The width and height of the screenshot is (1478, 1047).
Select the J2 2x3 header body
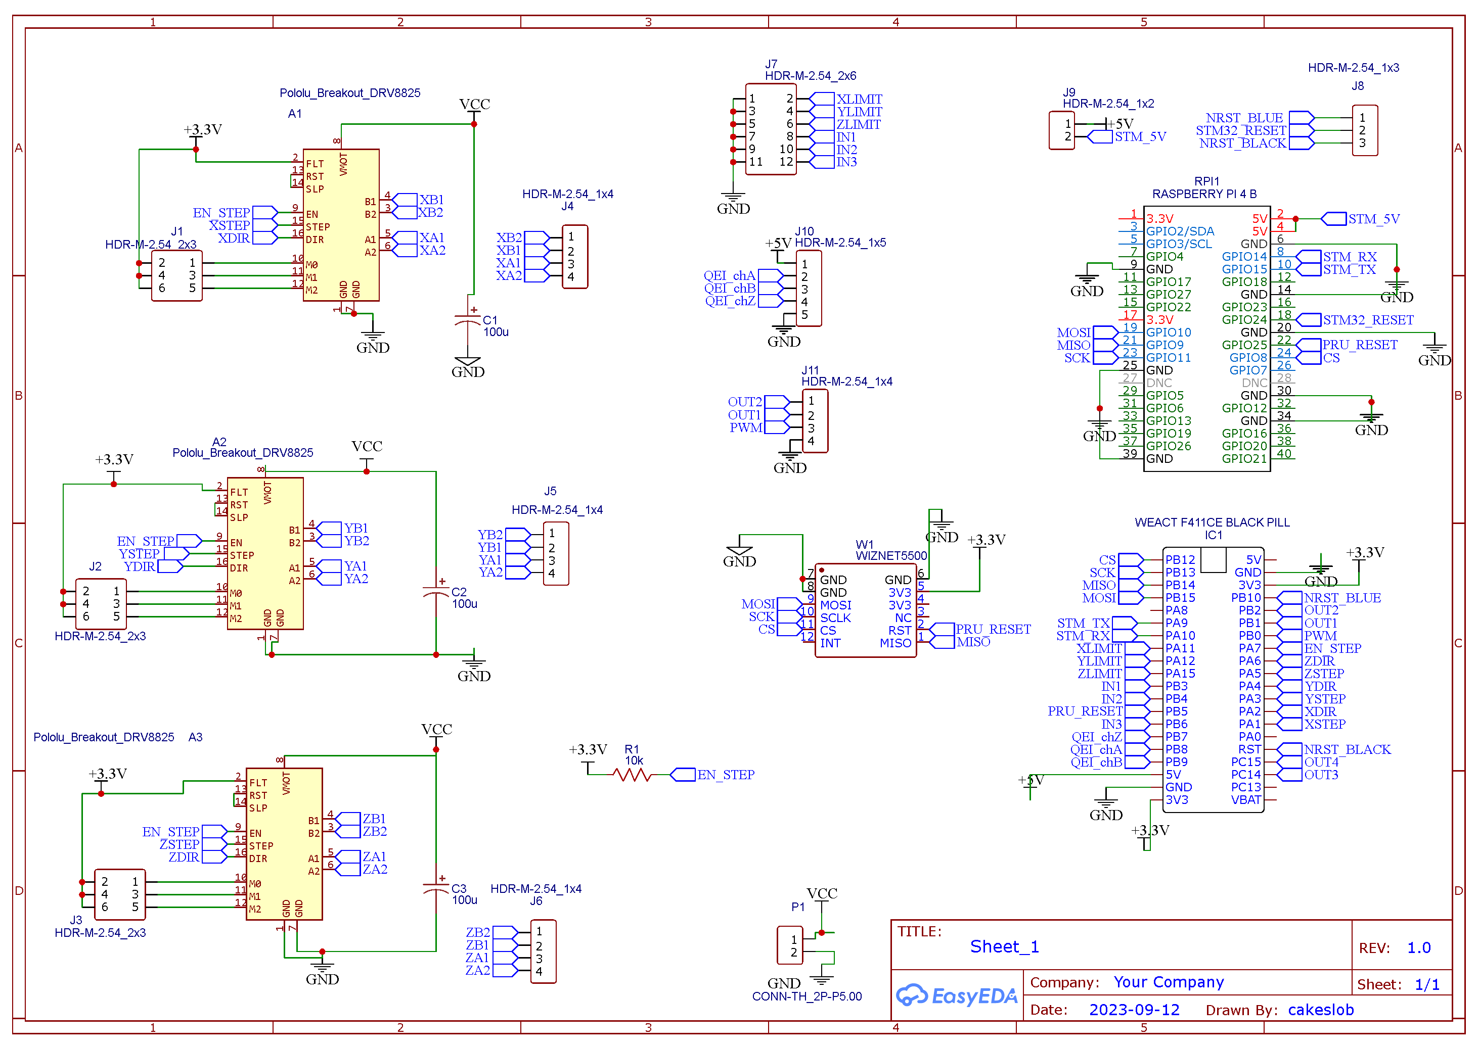tap(101, 604)
